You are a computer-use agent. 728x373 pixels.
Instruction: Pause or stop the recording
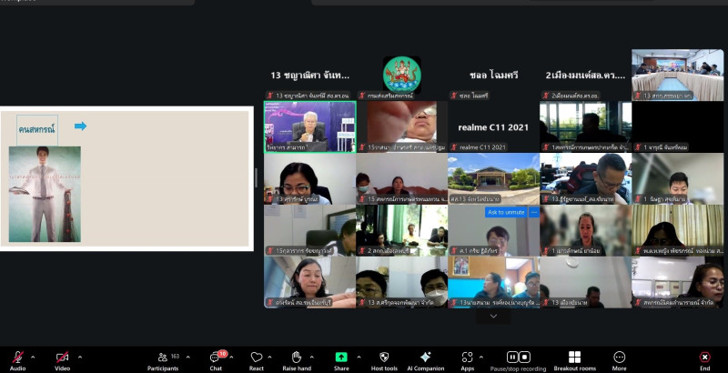pyautogui.click(x=518, y=358)
